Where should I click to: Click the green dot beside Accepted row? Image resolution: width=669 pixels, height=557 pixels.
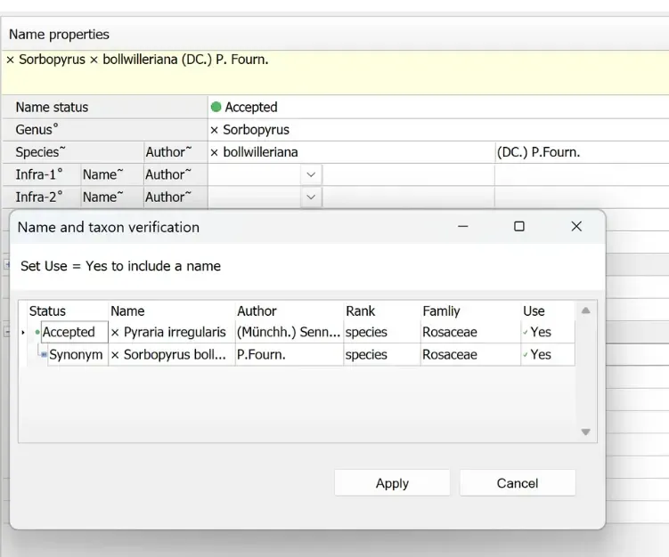[x=37, y=332]
